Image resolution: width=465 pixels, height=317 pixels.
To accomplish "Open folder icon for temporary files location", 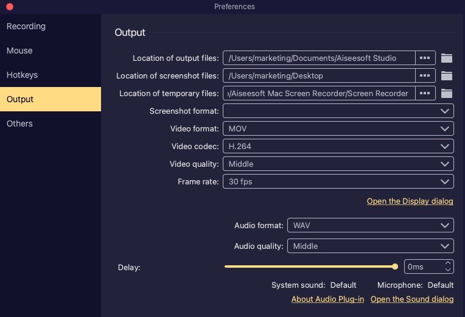I will [447, 94].
